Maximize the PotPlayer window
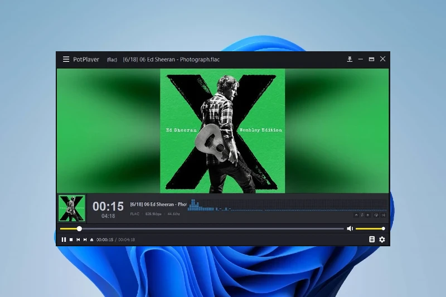The image size is (446, 297). (x=371, y=59)
